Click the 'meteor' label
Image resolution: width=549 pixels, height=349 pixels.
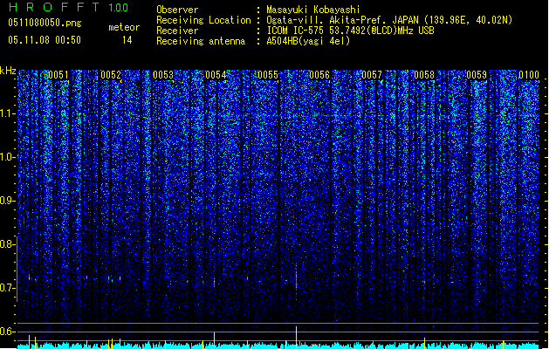[x=124, y=27]
